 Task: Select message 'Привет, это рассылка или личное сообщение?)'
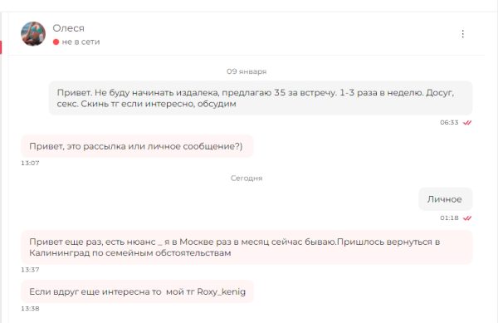tap(137, 146)
